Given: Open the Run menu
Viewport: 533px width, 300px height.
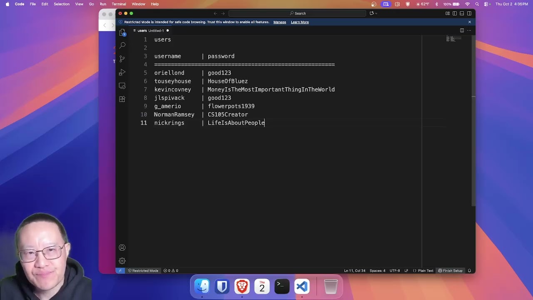Looking at the screenshot, I should click(103, 4).
